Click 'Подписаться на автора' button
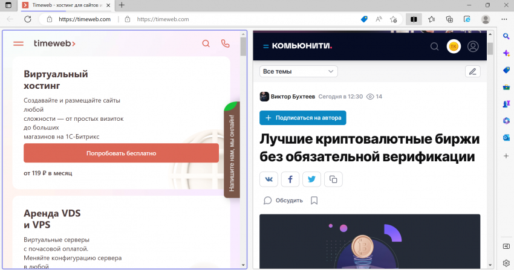514x270 pixels. 302,118
